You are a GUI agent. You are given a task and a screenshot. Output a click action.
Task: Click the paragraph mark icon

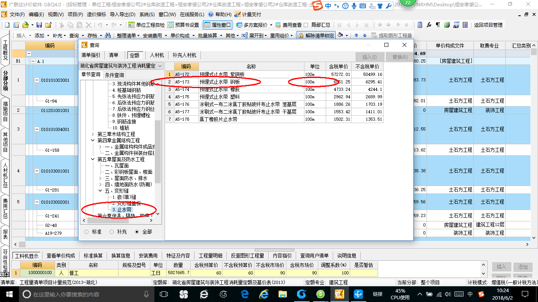coord(438,25)
